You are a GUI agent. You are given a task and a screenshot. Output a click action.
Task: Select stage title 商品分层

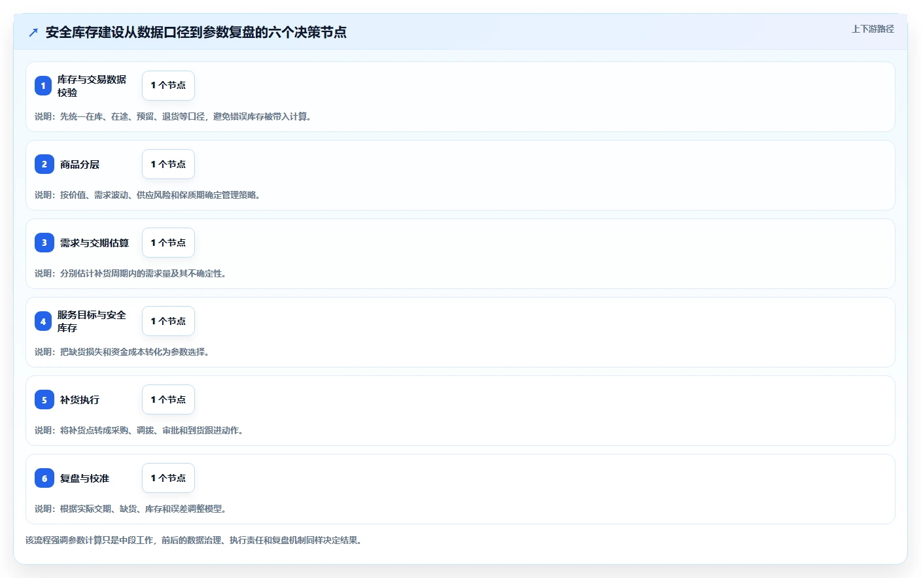[80, 164]
